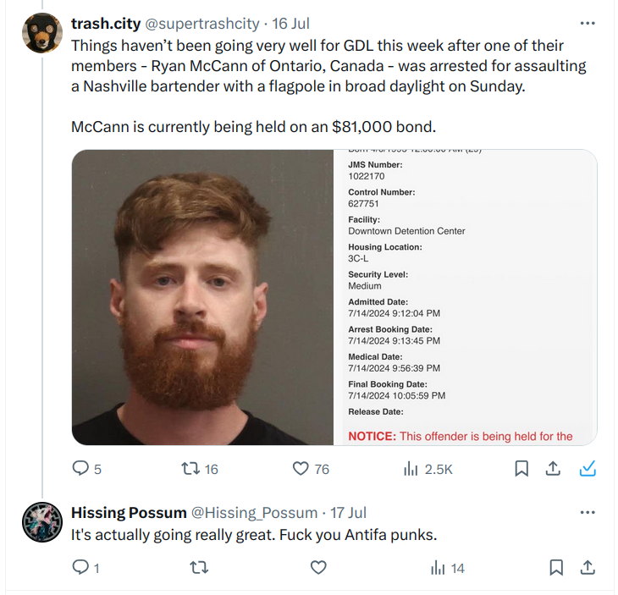Viewport: 618px width, 595px height.
Task: Bookmark the trash.city tweet
Action: [521, 469]
